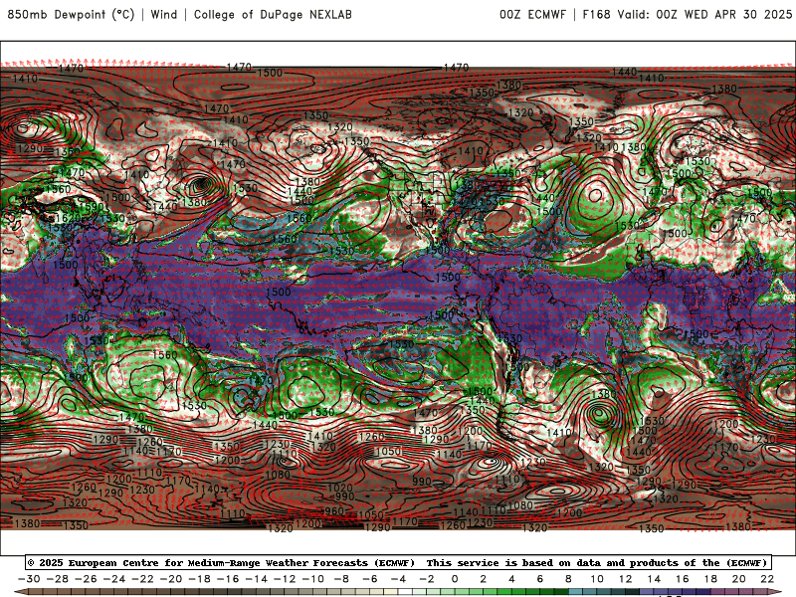
Task: Click the -22 color scale label
Action: pyautogui.click(x=142, y=579)
